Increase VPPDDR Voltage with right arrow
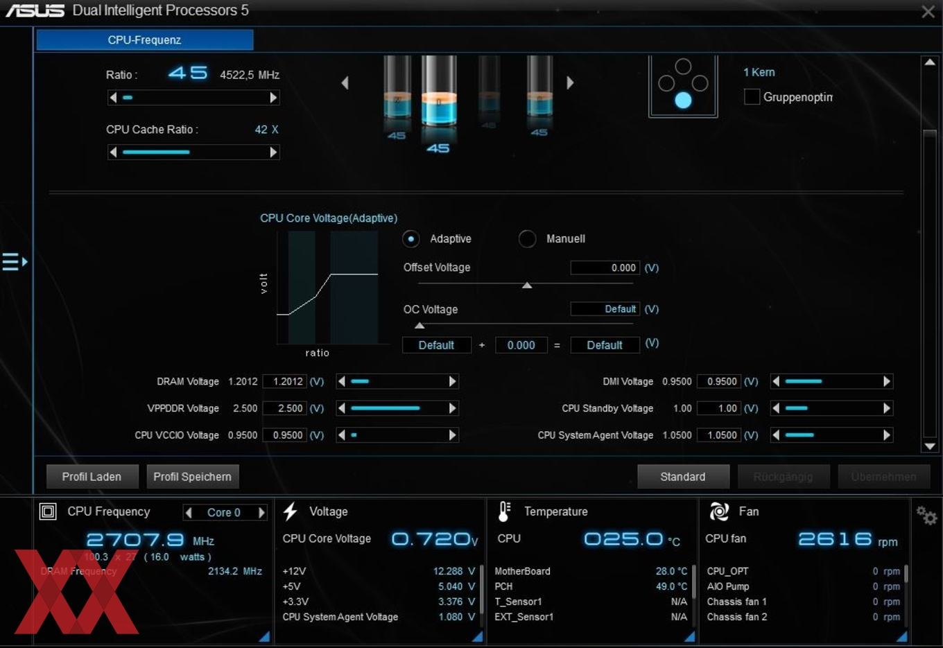The height and width of the screenshot is (648, 943). pos(453,408)
